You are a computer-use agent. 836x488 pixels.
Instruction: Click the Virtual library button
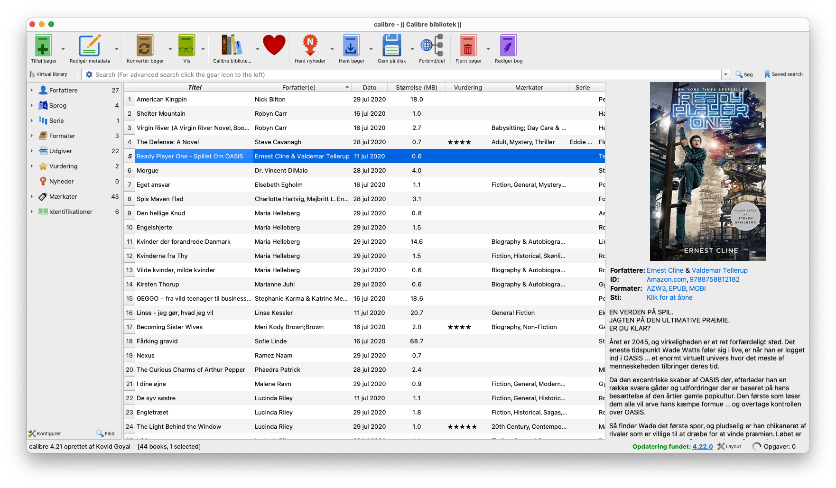tap(48, 74)
